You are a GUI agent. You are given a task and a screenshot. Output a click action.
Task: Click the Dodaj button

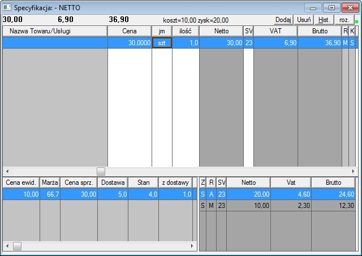pyautogui.click(x=283, y=19)
